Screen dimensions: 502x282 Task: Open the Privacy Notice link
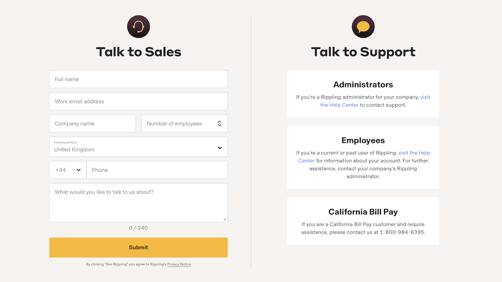coord(179,264)
